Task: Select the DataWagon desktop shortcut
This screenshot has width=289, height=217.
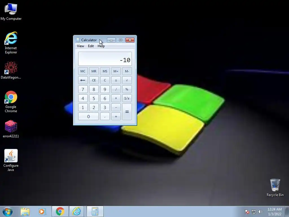Action: pyautogui.click(x=11, y=70)
